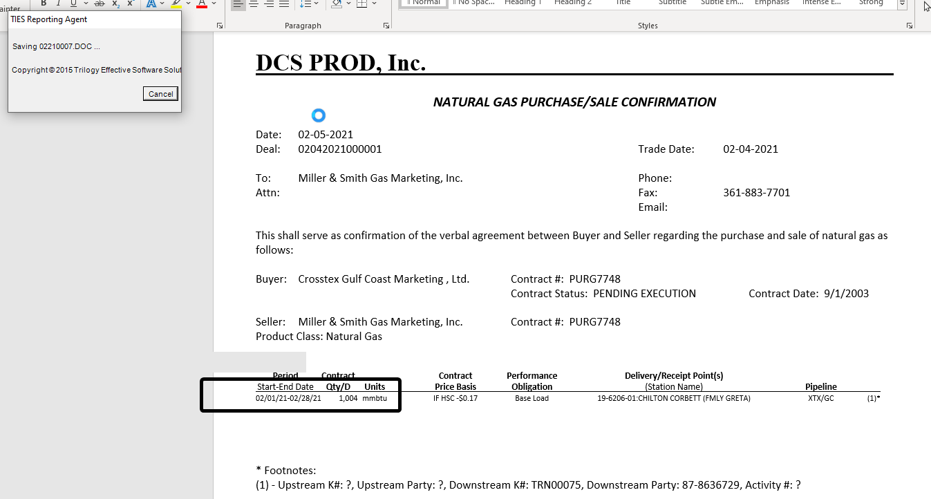
Task: Center-align the paragraph
Action: (254, 3)
